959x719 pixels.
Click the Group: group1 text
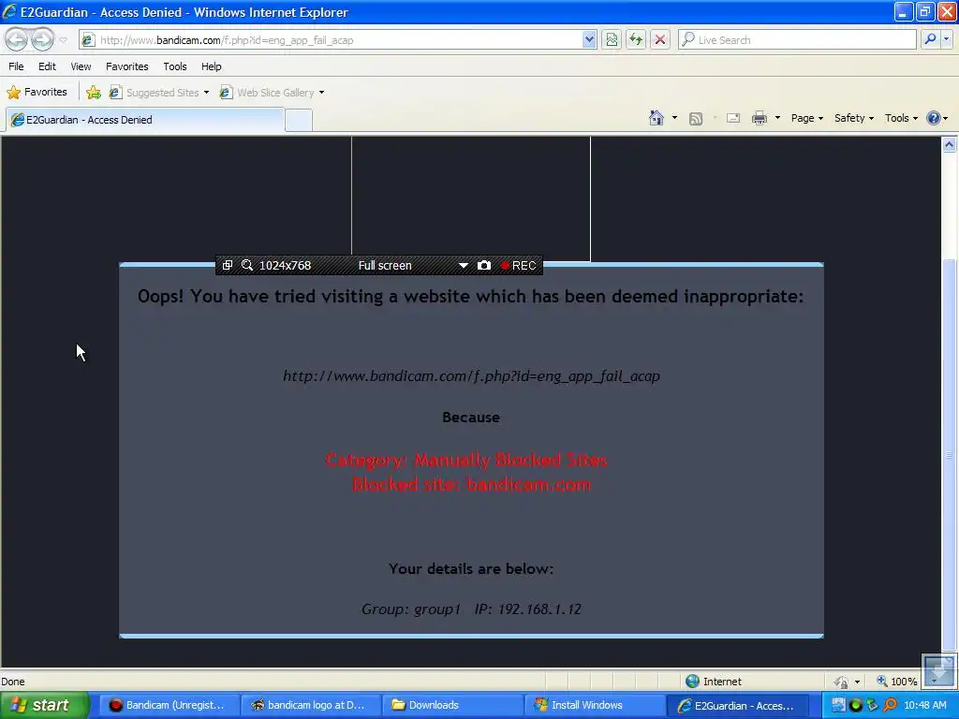pyautogui.click(x=410, y=609)
